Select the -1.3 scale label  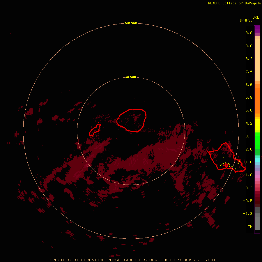tap(248, 214)
